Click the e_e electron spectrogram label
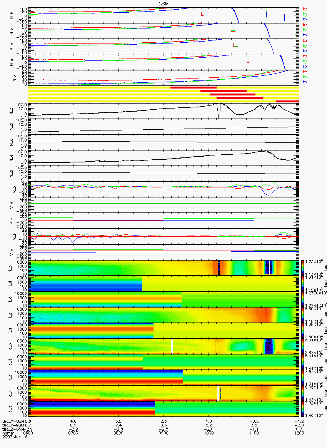 10,393
